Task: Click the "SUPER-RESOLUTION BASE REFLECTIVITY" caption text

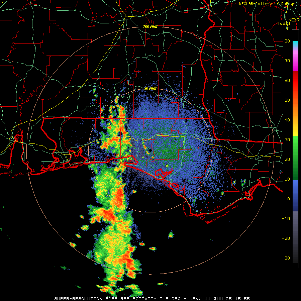Action: [x=105, y=299]
